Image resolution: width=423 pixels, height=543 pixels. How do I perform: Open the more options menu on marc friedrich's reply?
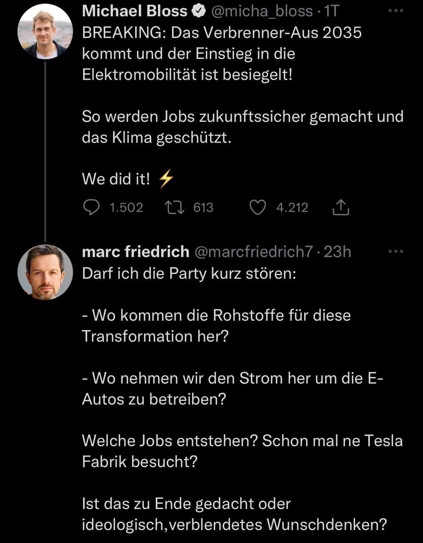click(396, 252)
